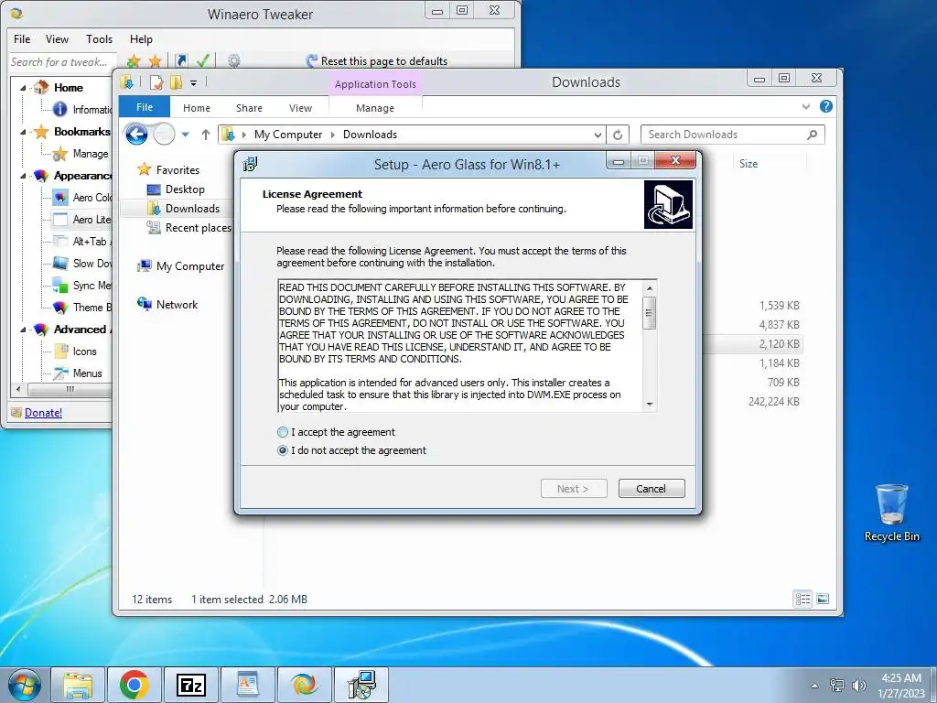Click the disabled Next button in Setup
937x703 pixels.
point(574,489)
